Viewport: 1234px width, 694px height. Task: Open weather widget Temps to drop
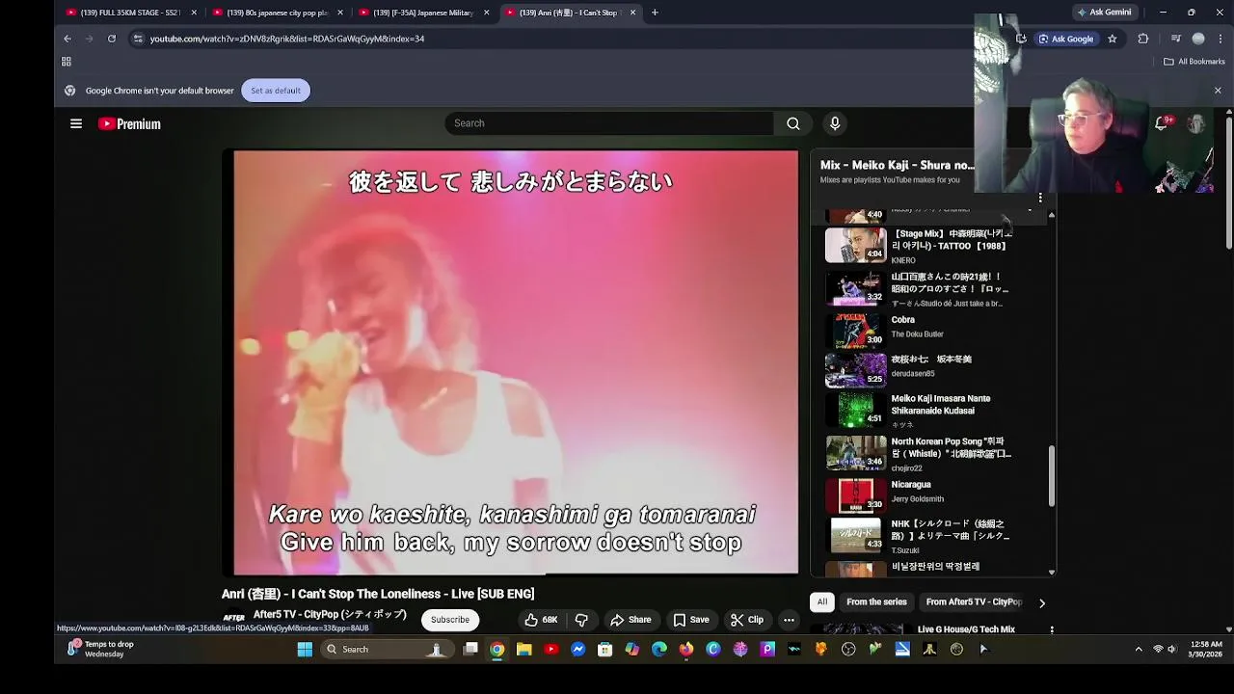coord(100,649)
